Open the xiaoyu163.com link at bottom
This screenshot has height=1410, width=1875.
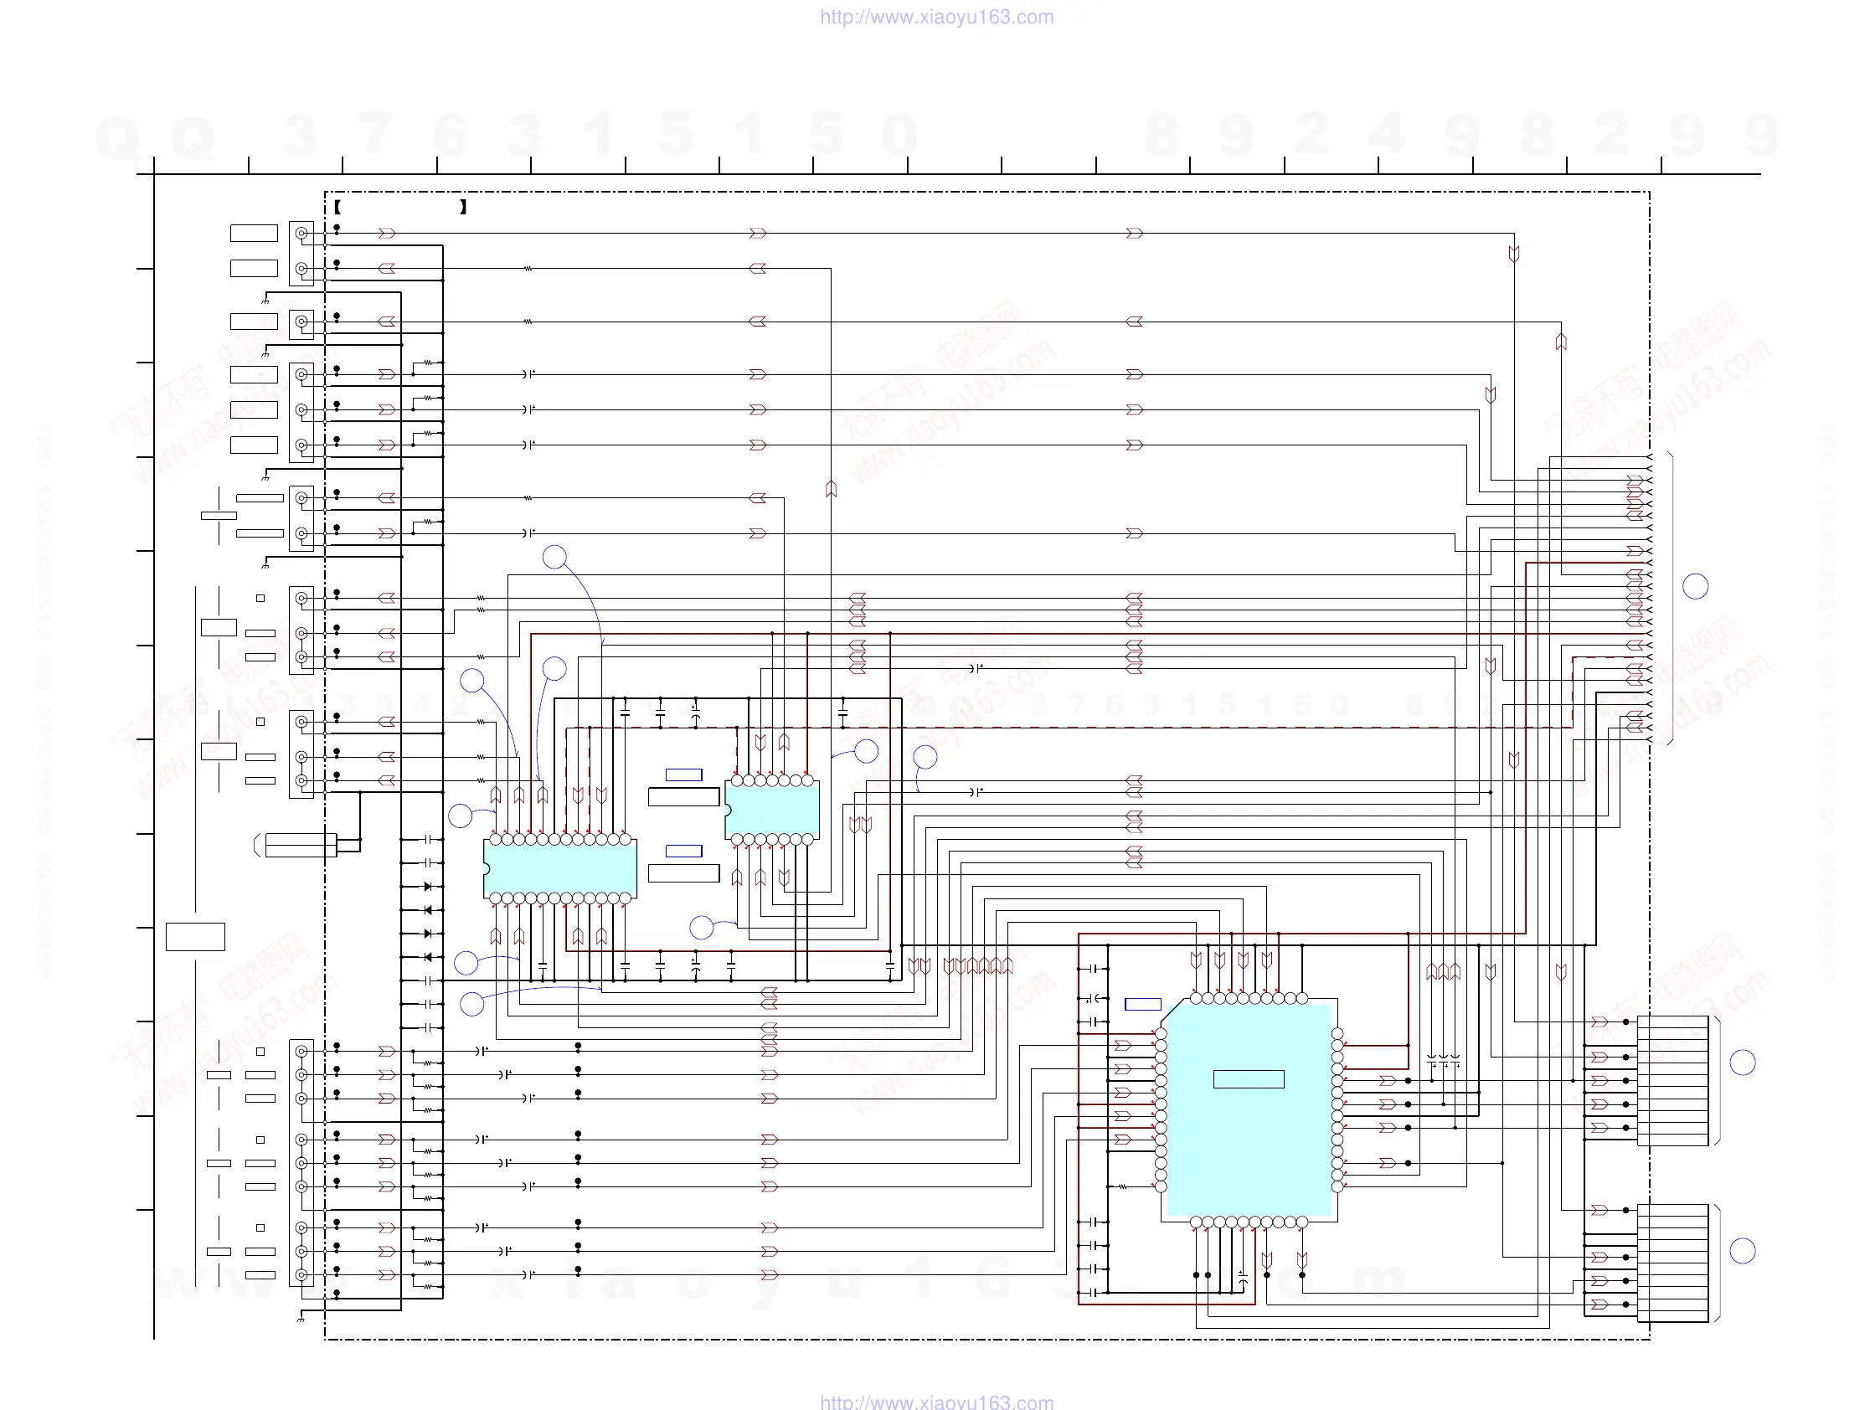pyautogui.click(x=936, y=1402)
